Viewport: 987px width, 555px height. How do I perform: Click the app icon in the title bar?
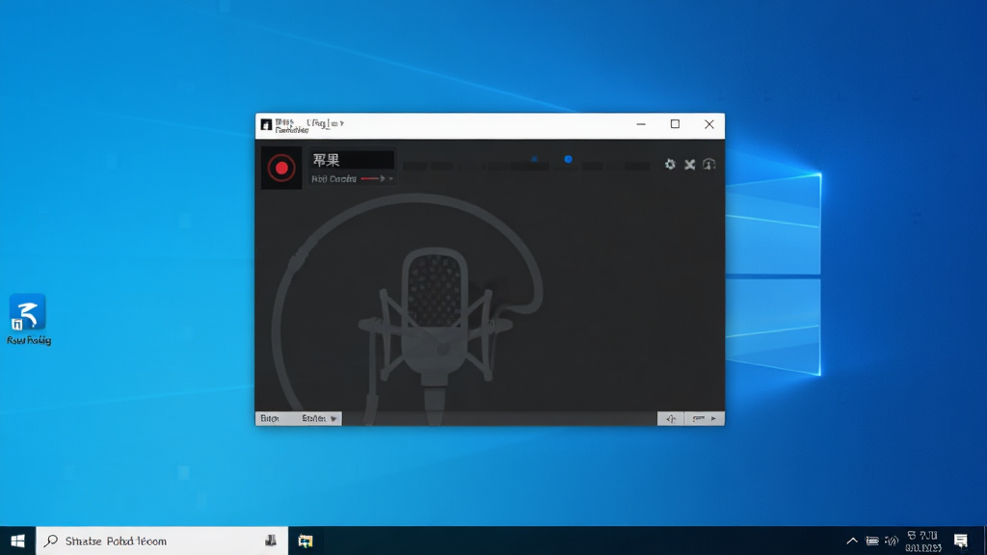266,124
